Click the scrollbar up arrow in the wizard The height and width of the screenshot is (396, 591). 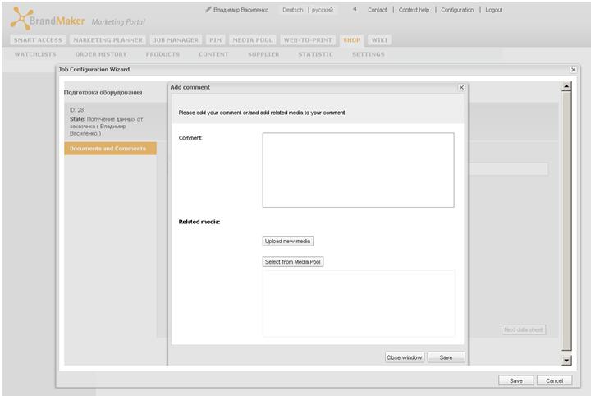tap(566, 86)
